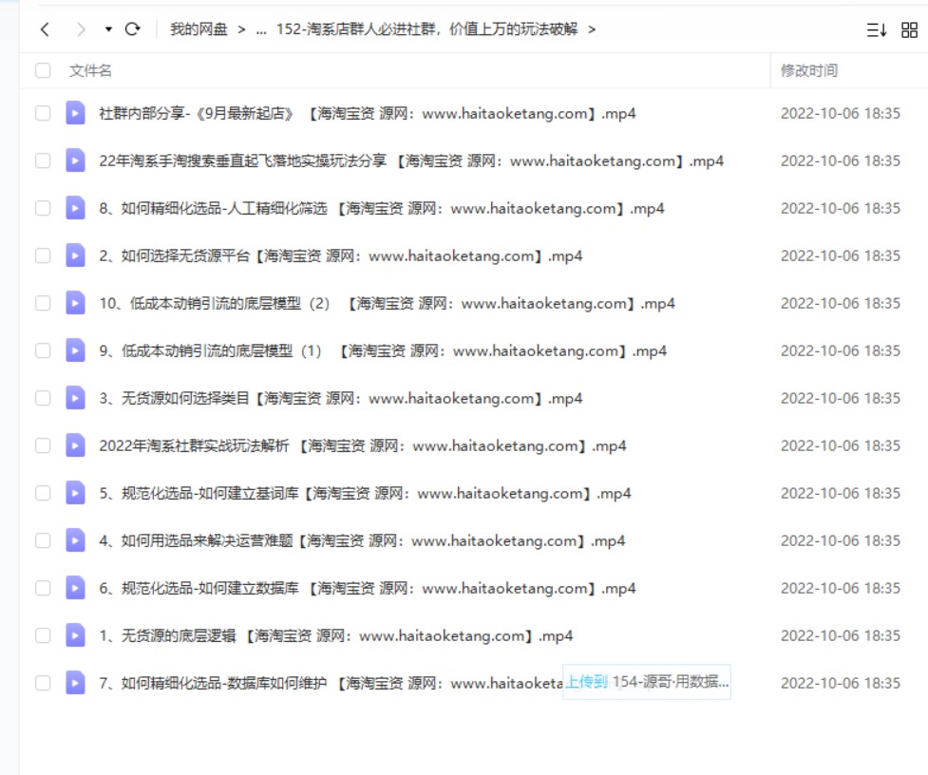Image resolution: width=928 pixels, height=775 pixels.
Task: Select file name 22年淘系手淘搜索垂直起飞落地实操玩法分享
Action: tap(410, 161)
